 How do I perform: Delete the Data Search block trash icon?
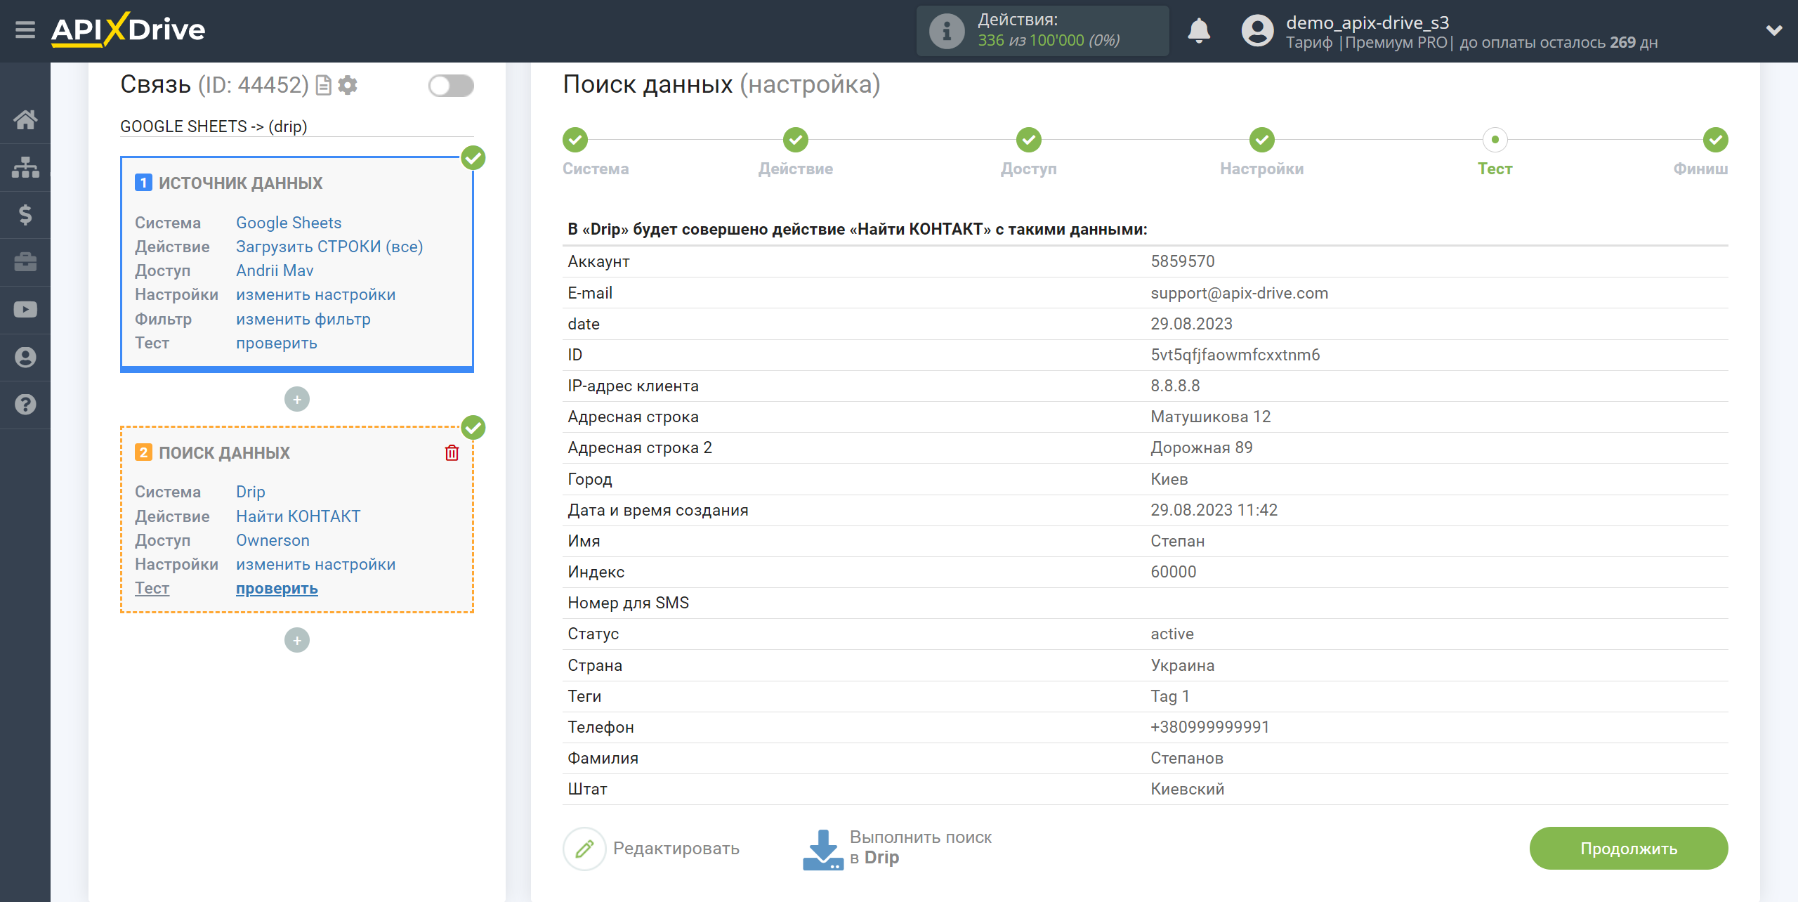(452, 453)
